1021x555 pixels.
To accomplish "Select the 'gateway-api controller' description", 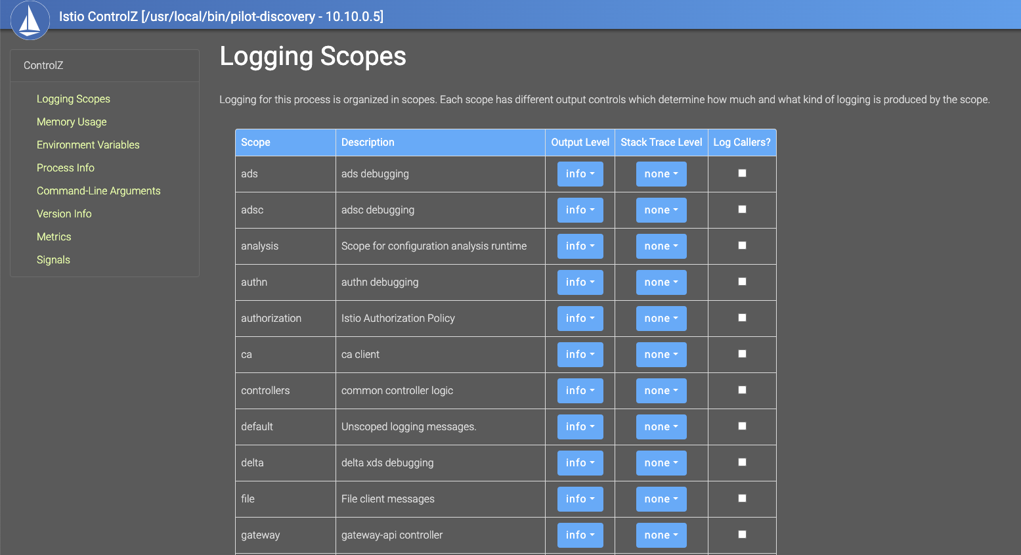I will (x=392, y=535).
